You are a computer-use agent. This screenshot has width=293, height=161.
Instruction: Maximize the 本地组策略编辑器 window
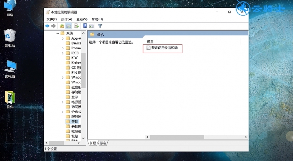229,12
